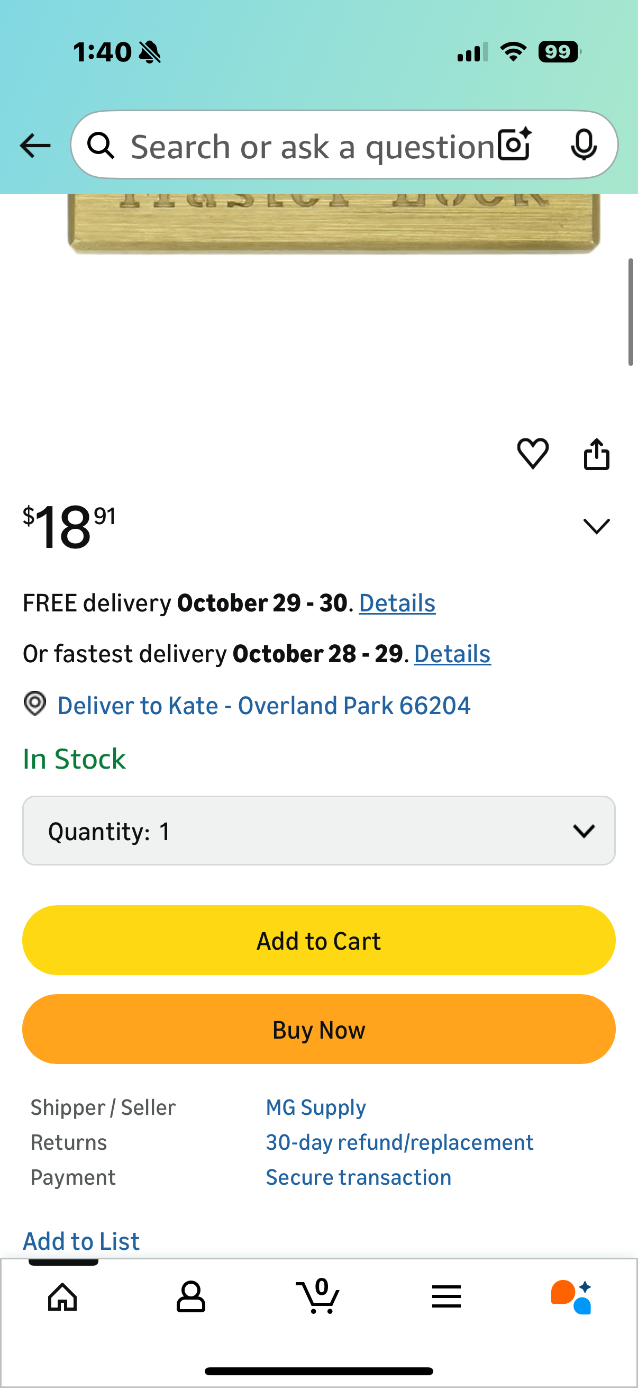Open Rufus AI assistant icon

(x=571, y=1296)
